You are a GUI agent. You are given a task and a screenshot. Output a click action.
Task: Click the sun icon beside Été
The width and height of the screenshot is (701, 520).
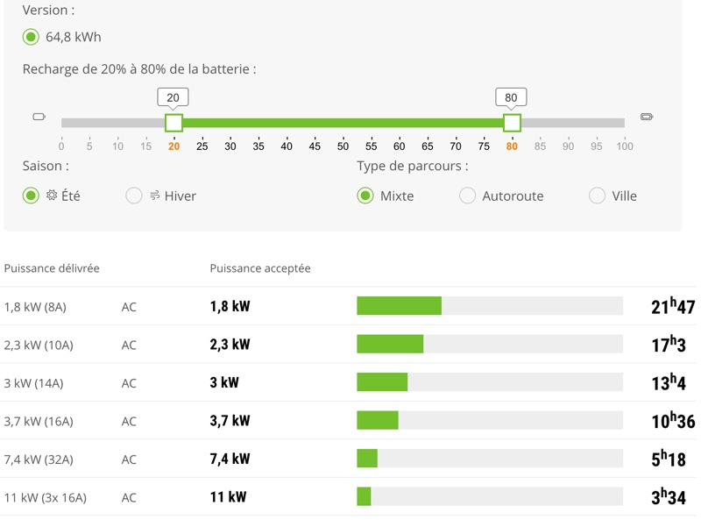53,196
